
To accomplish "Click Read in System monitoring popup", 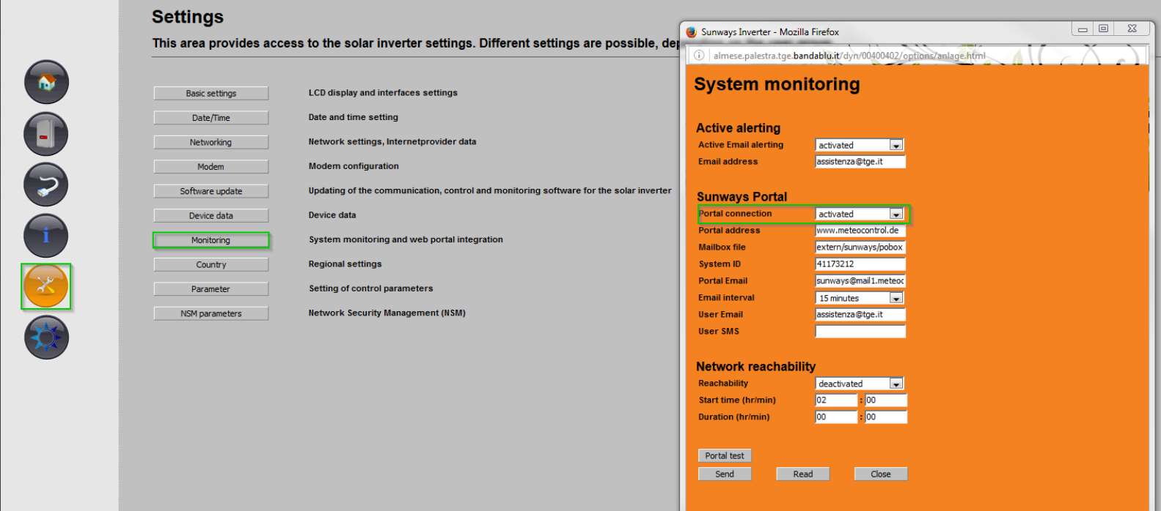I will [803, 474].
